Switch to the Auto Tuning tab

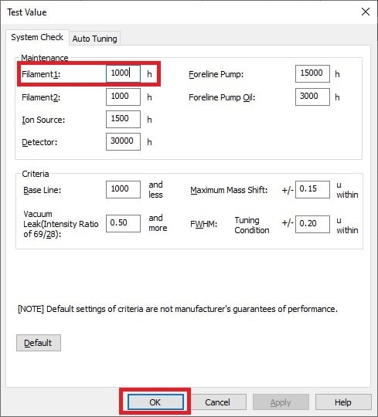pos(94,39)
